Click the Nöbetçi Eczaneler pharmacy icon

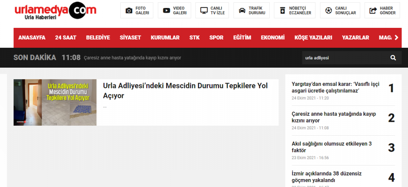pos(283,11)
